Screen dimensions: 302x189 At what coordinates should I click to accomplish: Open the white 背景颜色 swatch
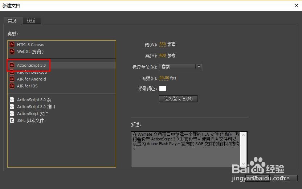(x=163, y=88)
